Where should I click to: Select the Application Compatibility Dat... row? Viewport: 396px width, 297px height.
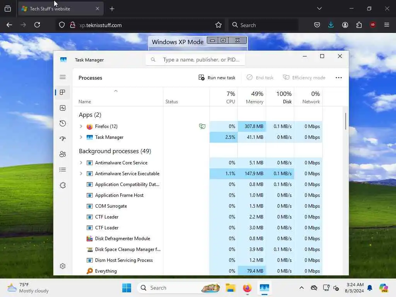click(x=198, y=184)
